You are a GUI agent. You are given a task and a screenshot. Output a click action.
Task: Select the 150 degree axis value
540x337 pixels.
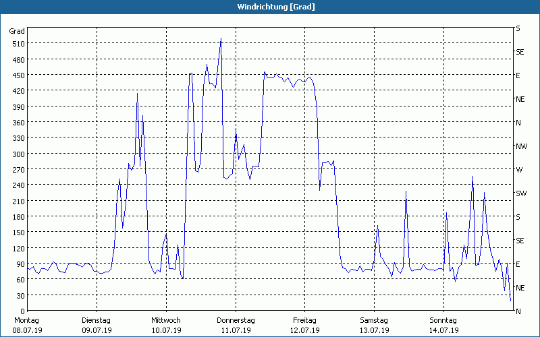click(17, 233)
